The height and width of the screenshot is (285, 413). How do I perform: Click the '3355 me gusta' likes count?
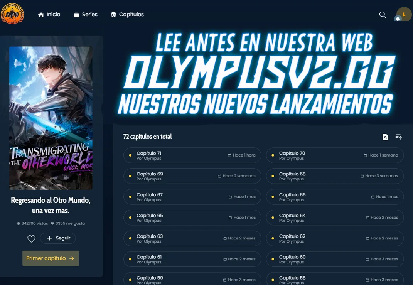[x=68, y=223]
